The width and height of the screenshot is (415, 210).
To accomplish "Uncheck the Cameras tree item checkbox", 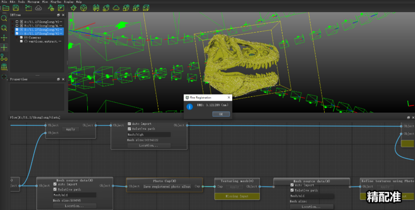I will (x=21, y=38).
